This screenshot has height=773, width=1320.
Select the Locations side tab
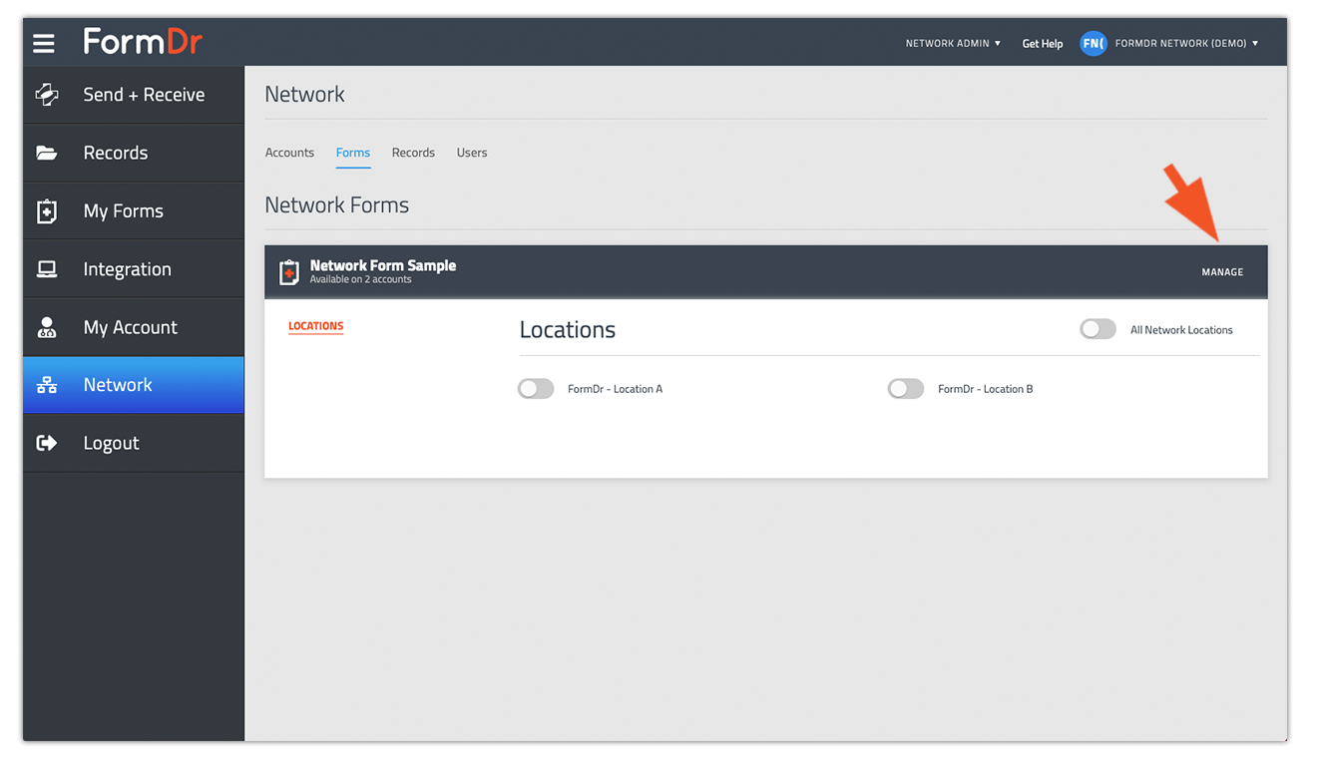tap(315, 326)
